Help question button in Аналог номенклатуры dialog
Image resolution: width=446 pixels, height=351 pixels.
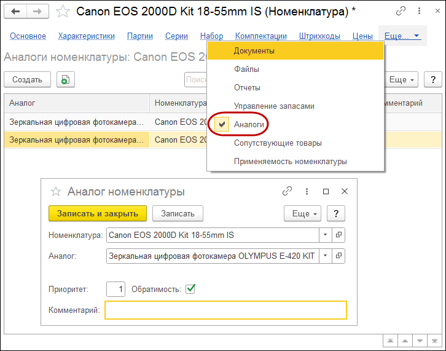click(x=336, y=213)
